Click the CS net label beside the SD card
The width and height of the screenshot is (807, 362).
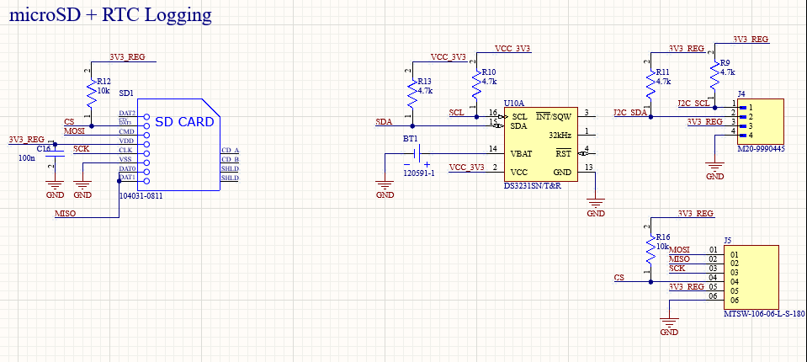click(x=69, y=121)
